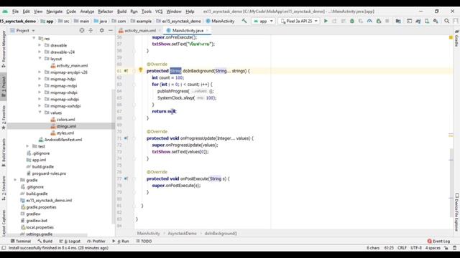Open the Event Log

(438, 241)
